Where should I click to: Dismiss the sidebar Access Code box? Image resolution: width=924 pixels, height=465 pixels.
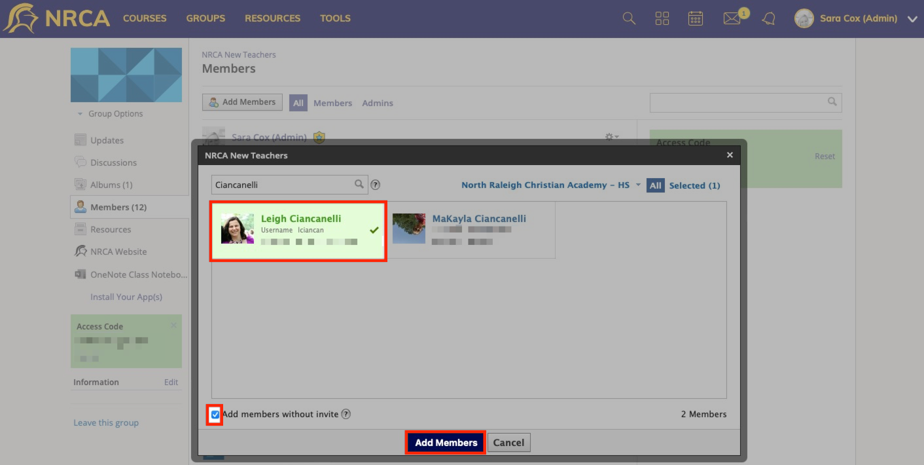173,325
